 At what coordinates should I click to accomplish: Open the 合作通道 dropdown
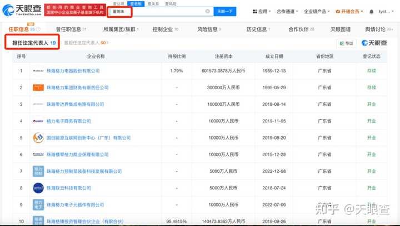287,12
